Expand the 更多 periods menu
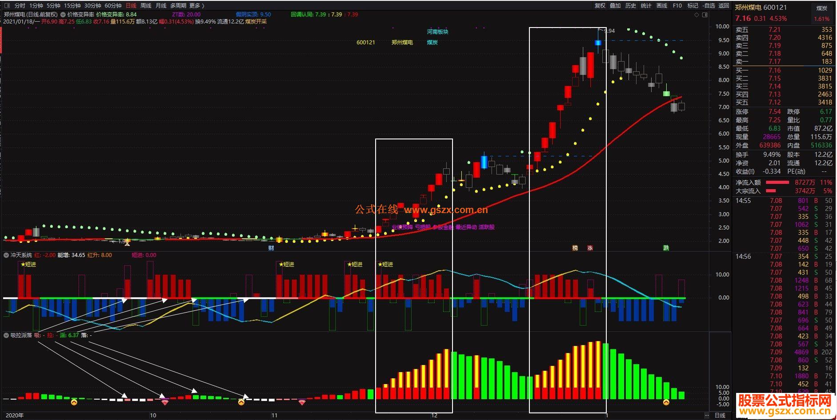This screenshot has height=420, width=837. click(196, 6)
